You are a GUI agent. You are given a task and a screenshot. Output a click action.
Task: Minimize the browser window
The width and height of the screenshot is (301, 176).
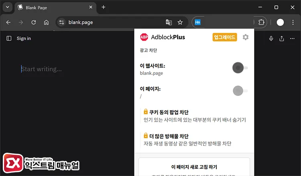[260, 7]
